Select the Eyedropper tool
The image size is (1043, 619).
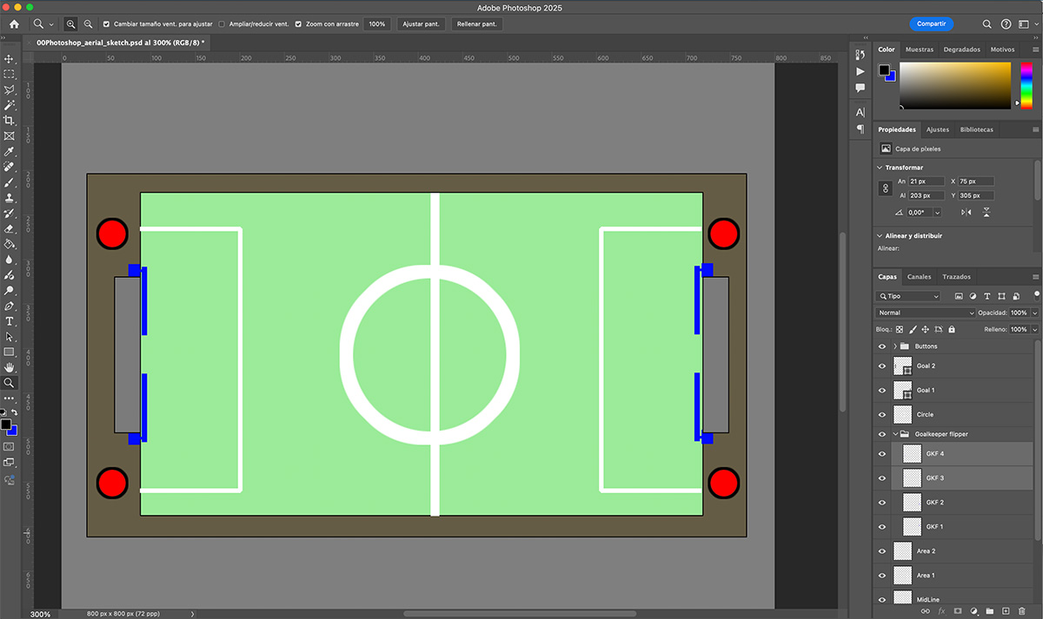point(10,152)
